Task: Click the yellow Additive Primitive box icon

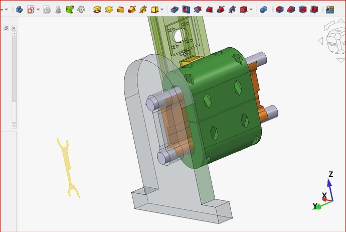Action: tap(154, 10)
